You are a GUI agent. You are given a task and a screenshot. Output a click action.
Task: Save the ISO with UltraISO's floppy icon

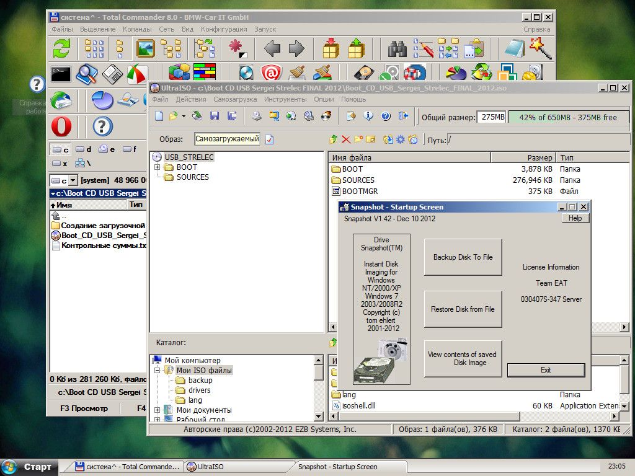[215, 117]
